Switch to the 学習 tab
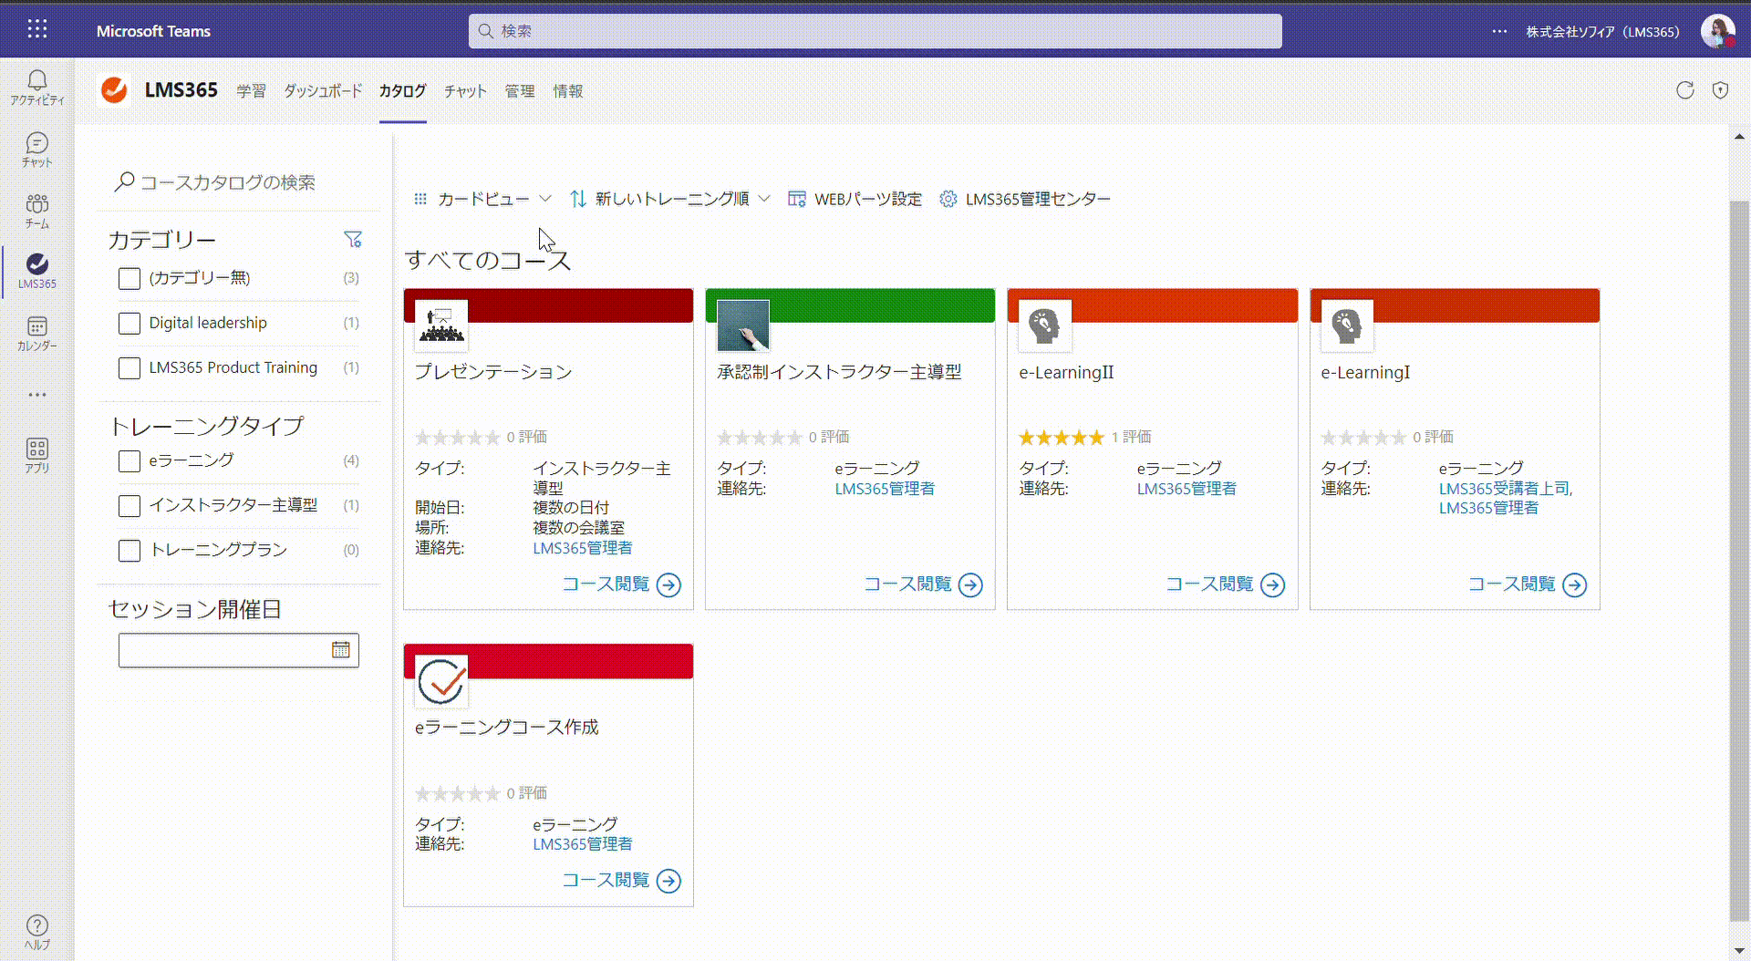This screenshot has width=1751, height=961. point(251,91)
